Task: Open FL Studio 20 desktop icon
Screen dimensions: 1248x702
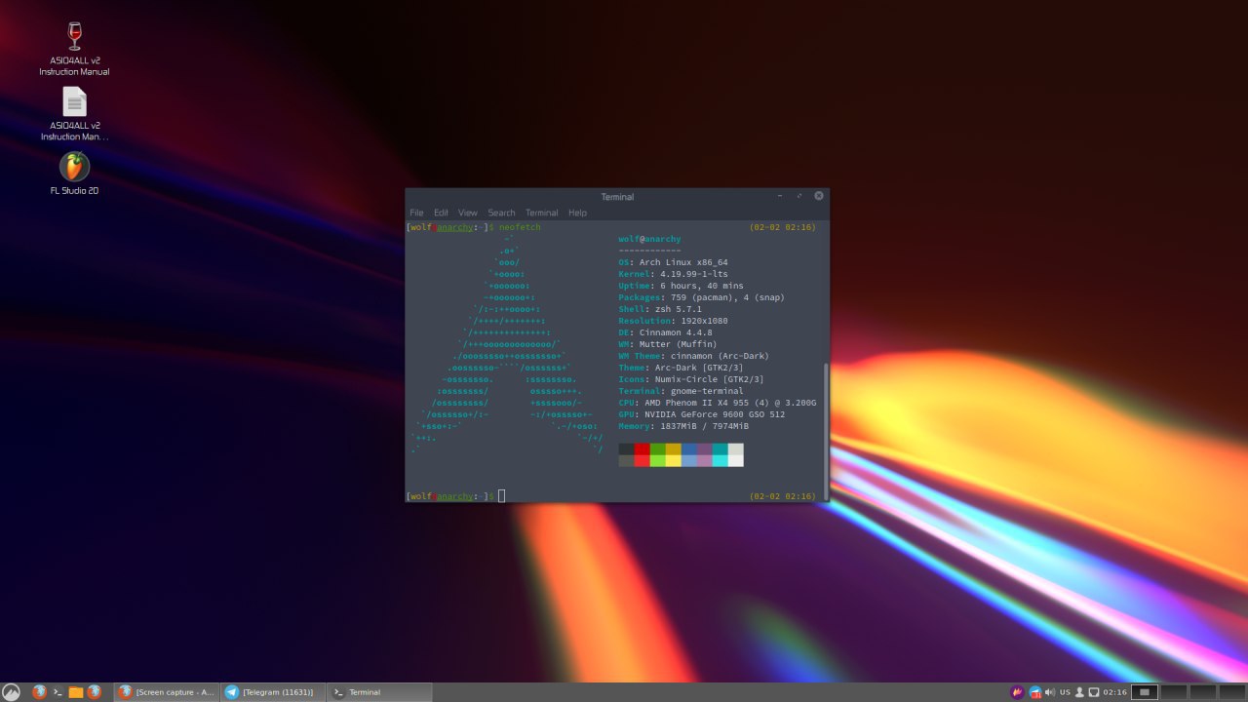Action: click(74, 174)
